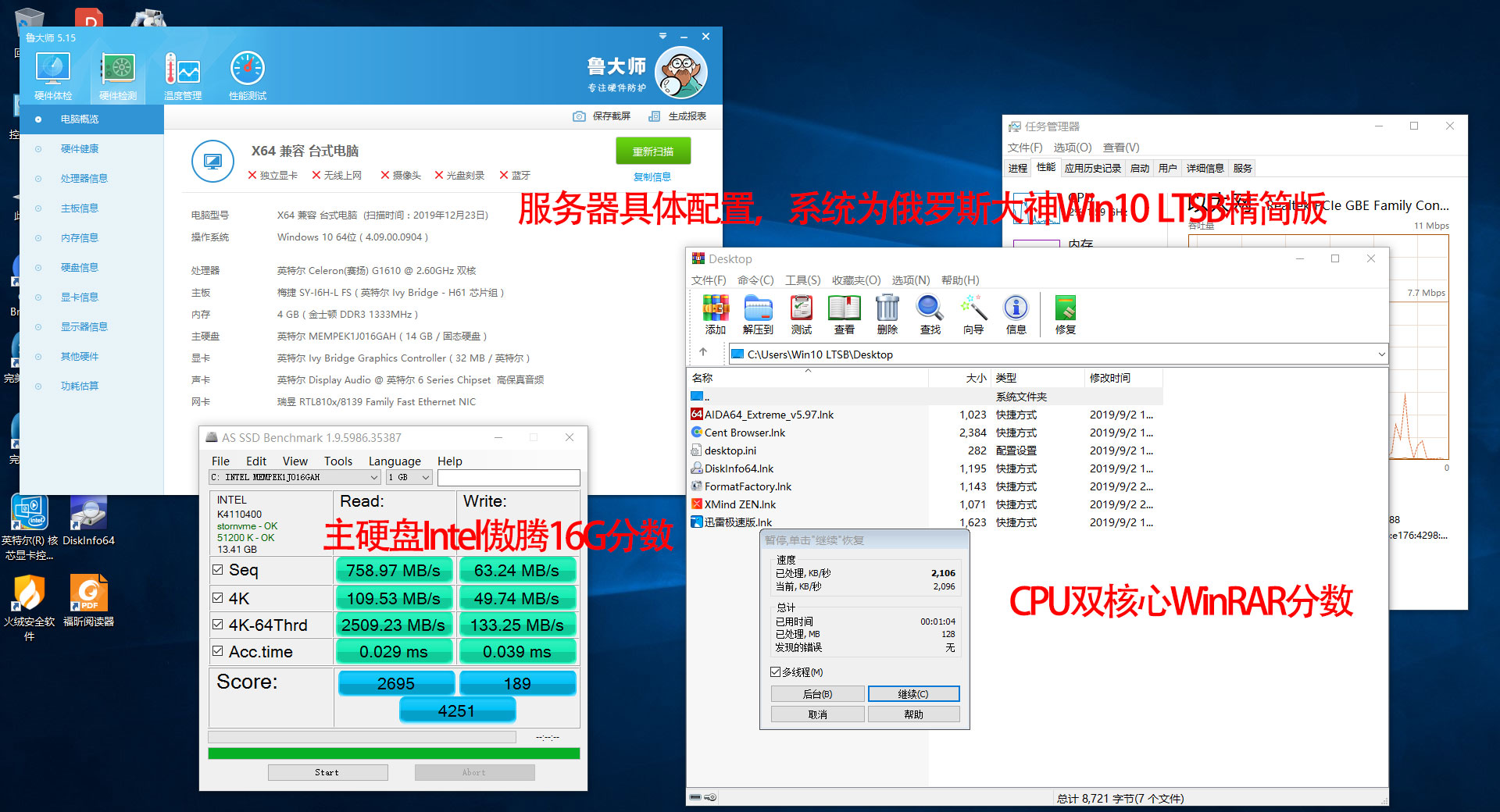Viewport: 1500px width, 812px height.
Task: Open DiskInfo64 desktop shortcut icon
Action: click(88, 520)
